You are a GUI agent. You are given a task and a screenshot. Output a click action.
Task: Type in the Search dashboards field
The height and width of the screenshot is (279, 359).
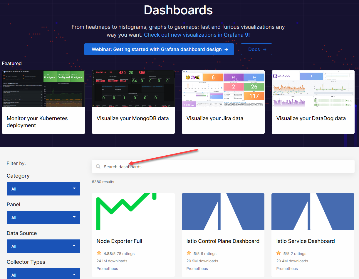coord(223,167)
